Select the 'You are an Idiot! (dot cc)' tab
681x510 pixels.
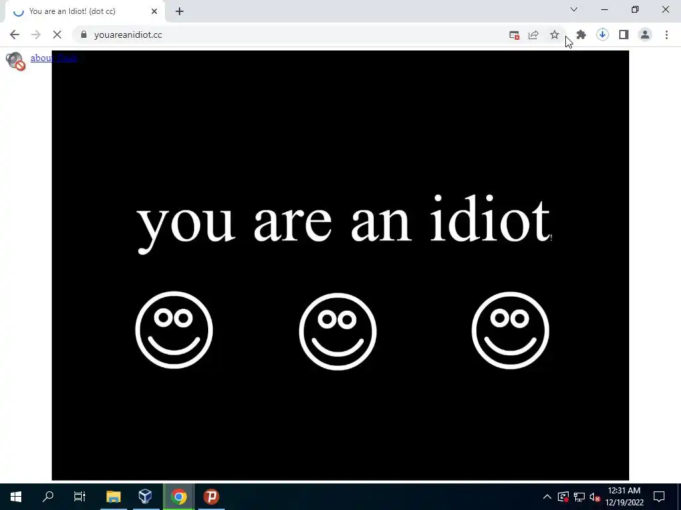85,11
